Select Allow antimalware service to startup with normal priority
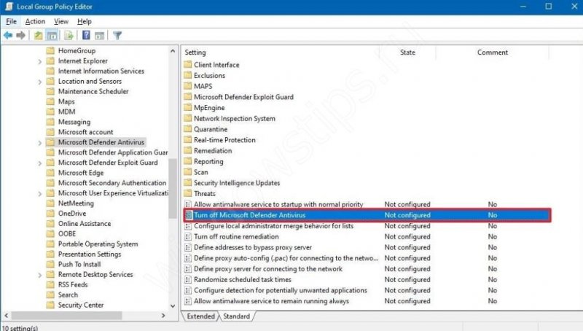Screen dimensions: 583x331 pos(278,204)
